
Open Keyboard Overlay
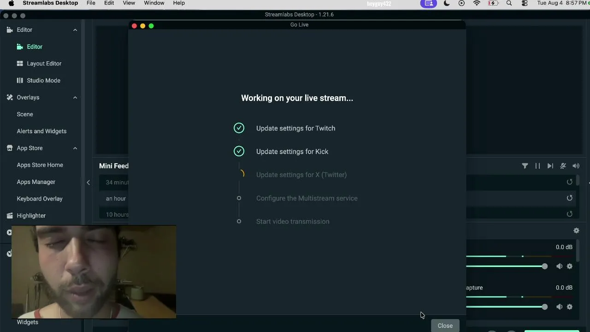pos(40,199)
